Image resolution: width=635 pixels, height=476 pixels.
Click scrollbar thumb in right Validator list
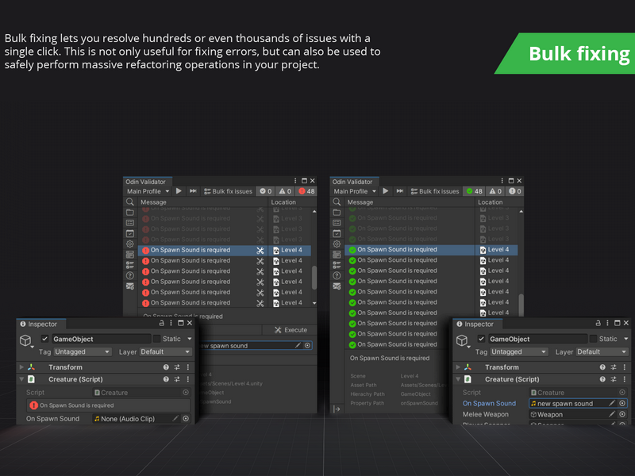pyautogui.click(x=521, y=305)
